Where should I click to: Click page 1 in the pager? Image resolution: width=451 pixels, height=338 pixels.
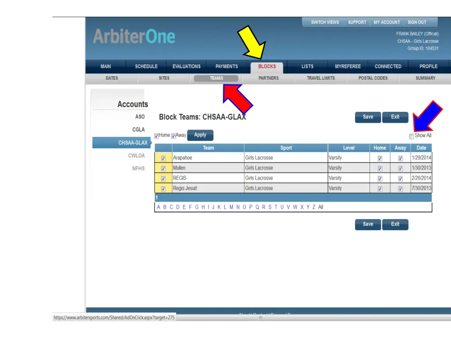coord(156,198)
